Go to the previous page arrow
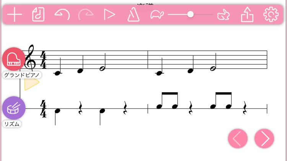287x161 pixels. 238,138
